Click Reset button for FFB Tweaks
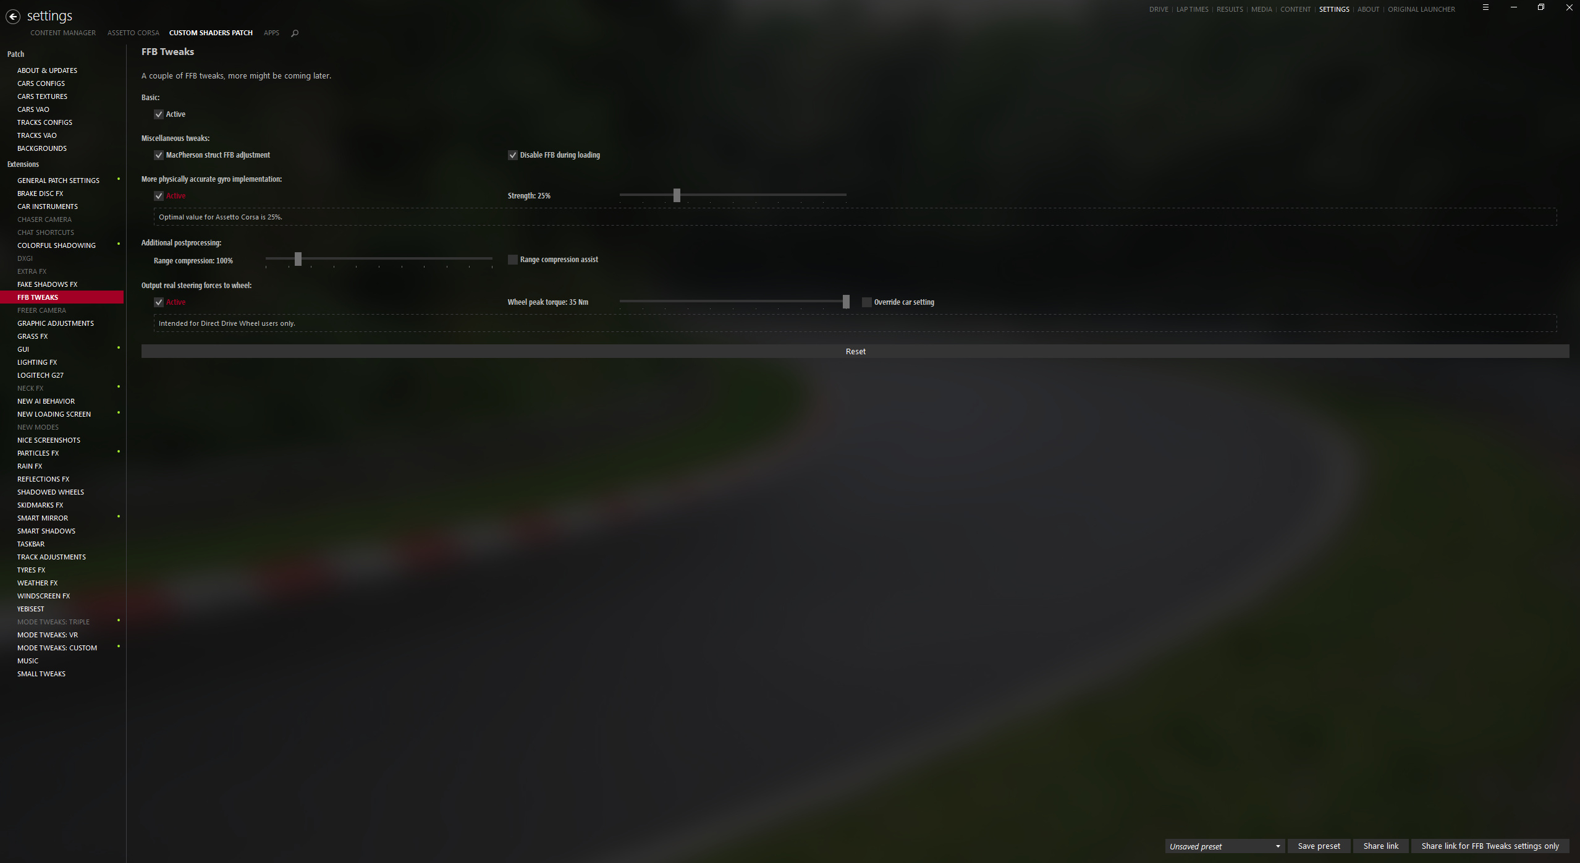The height and width of the screenshot is (863, 1580). (855, 351)
